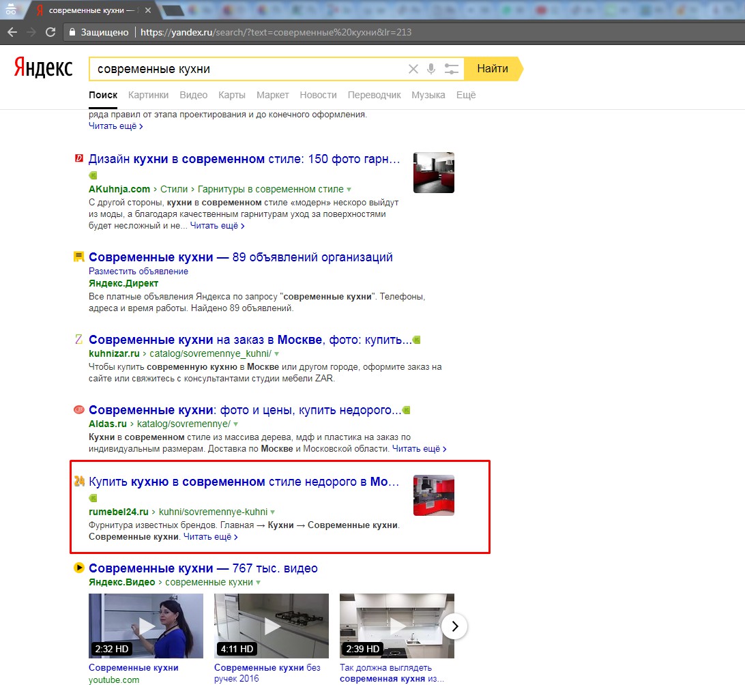Click the secure padlock icon
This screenshot has width=745, height=685.
pyautogui.click(x=72, y=32)
